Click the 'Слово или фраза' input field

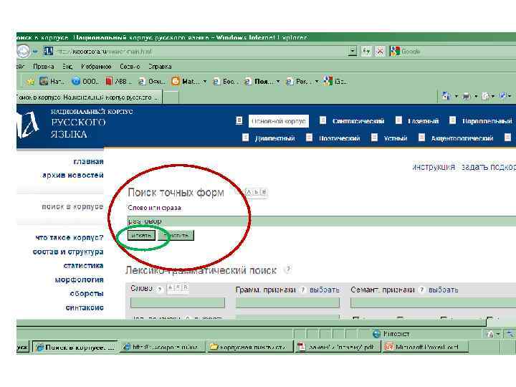(322, 221)
